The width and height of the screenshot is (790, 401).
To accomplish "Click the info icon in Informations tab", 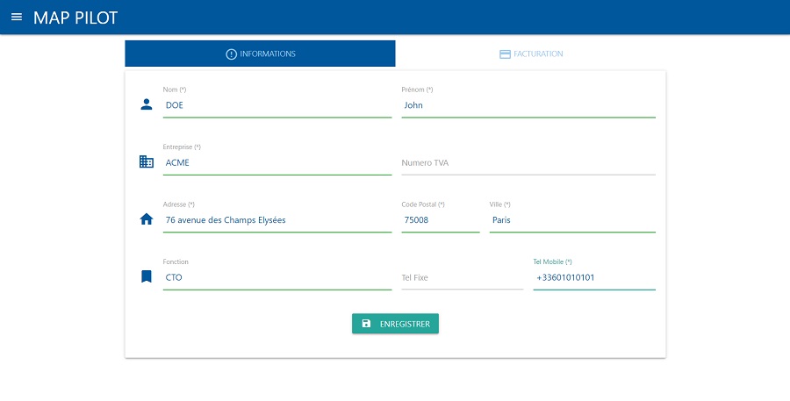I will click(232, 54).
